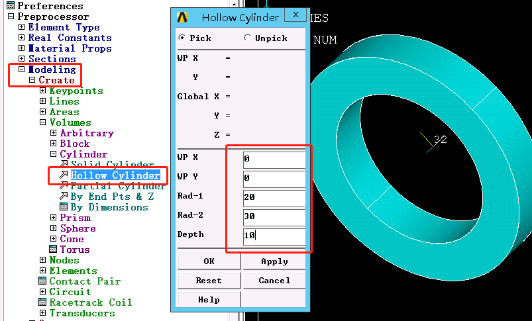Screen dimensions: 532x321
Task: Click the Depth input field
Action: tap(274, 236)
